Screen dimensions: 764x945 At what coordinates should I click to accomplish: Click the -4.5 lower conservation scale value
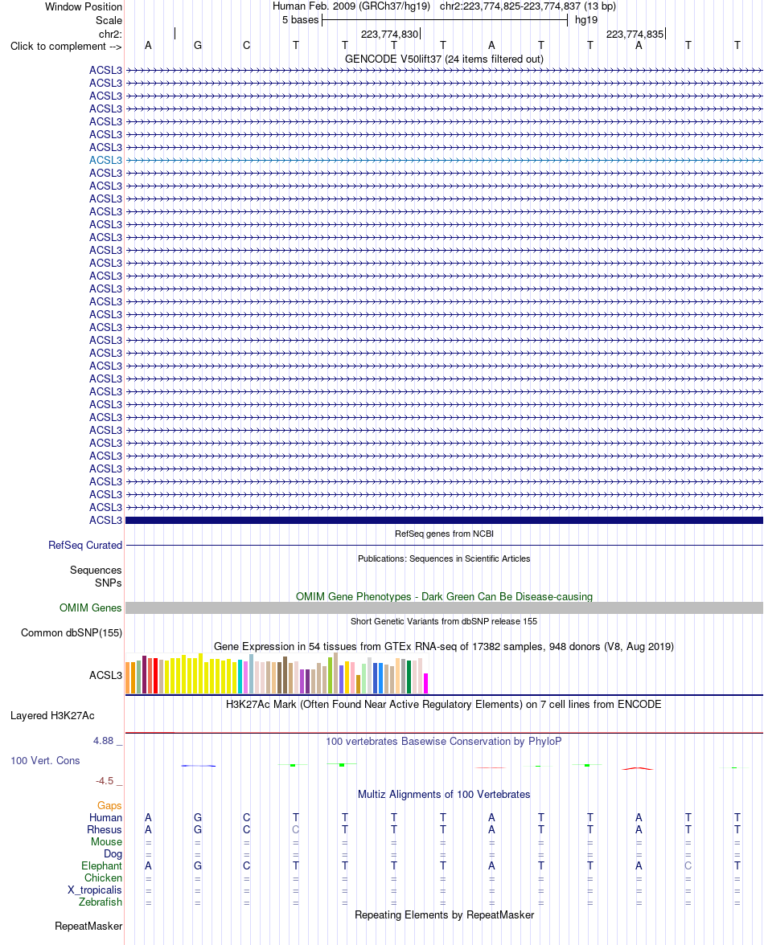pyautogui.click(x=105, y=781)
